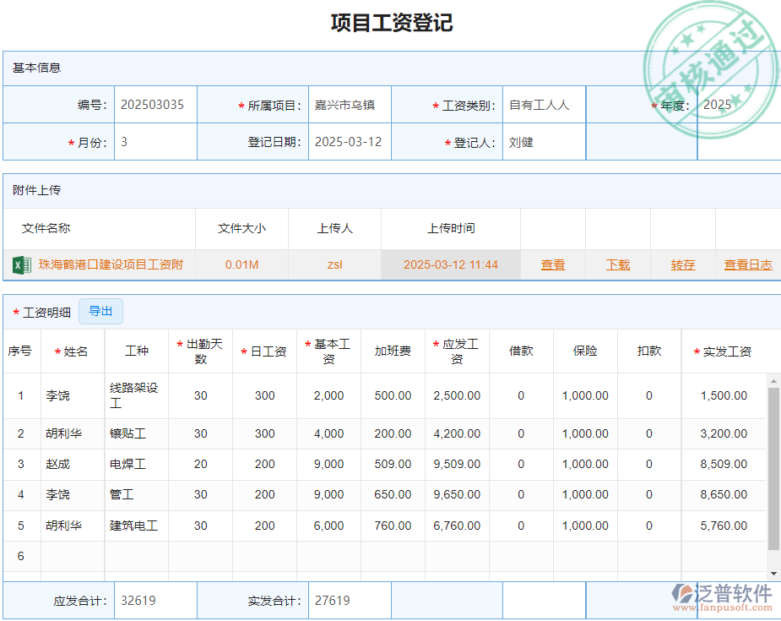Click the 导出 export button
Image resolution: width=781 pixels, height=621 pixels.
100,311
